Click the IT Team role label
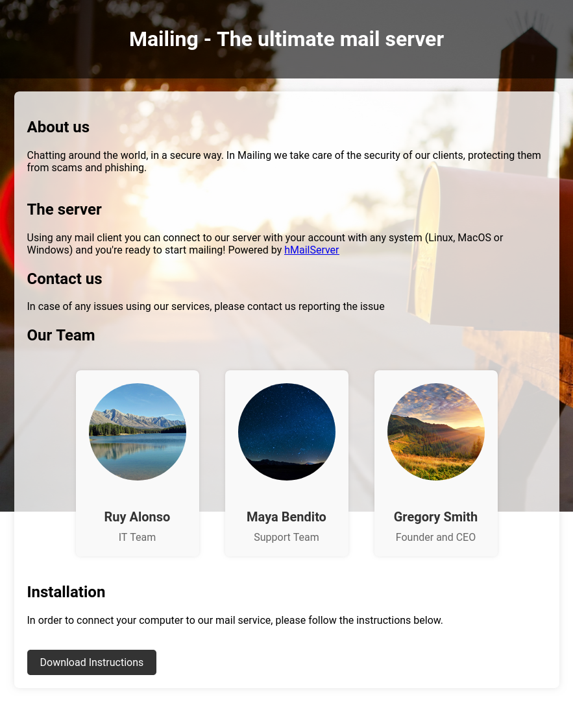 pos(138,537)
